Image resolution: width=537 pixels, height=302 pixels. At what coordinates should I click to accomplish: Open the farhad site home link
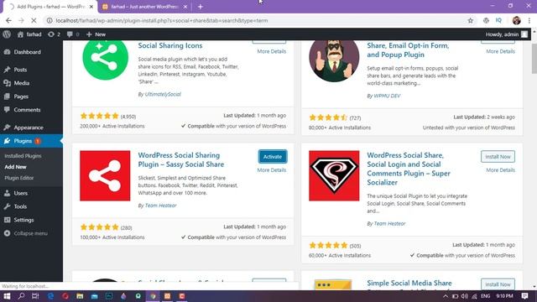pyautogui.click(x=29, y=34)
